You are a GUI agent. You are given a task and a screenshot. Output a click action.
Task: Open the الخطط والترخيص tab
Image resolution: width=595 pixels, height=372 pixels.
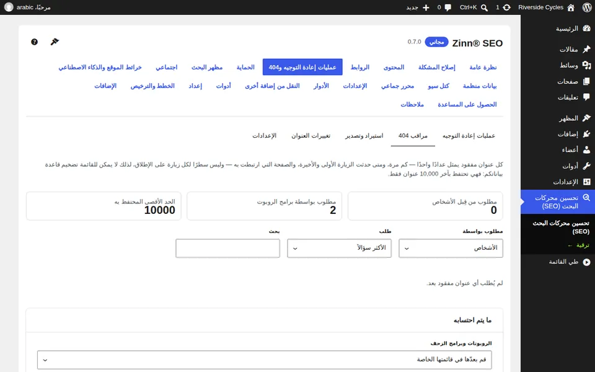pos(152,86)
